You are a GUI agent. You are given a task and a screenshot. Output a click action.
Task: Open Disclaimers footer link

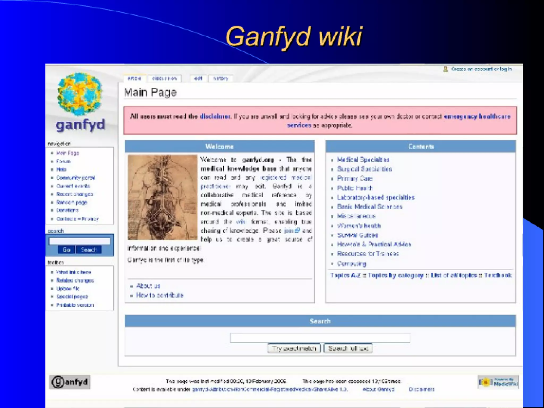pos(422,389)
